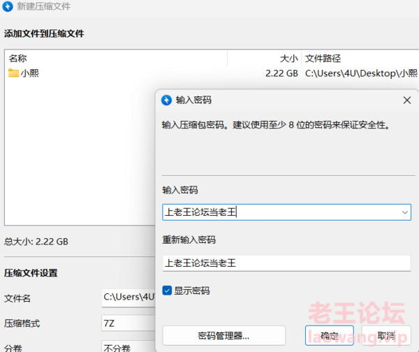Viewport: 419px width, 352px height.
Task: Click the app icon in the 输入密码 dialog title
Action: (166, 101)
